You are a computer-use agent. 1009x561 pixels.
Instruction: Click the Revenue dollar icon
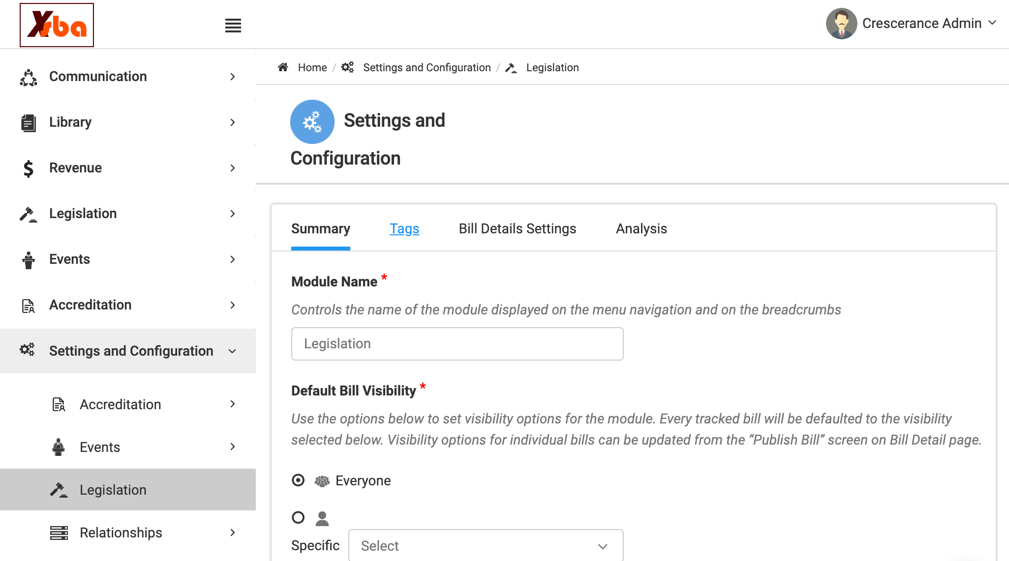coord(29,168)
